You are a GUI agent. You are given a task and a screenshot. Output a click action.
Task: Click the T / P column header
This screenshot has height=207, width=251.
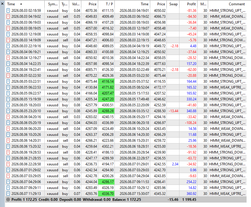[x=106, y=4]
